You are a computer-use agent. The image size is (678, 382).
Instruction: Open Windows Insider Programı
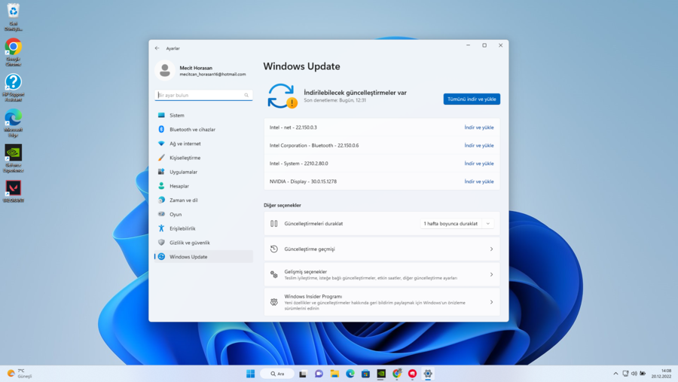pyautogui.click(x=382, y=302)
